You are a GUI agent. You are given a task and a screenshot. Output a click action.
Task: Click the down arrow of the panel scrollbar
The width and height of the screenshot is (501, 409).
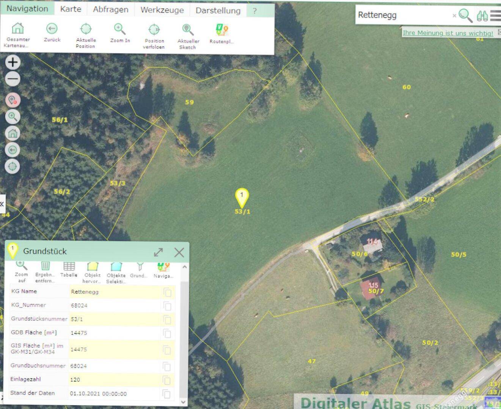184,402
